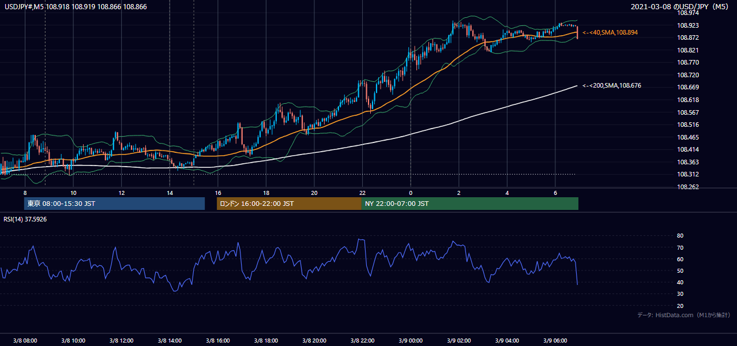Click the NY 22:00-07:00 JST session bar

[x=469, y=204]
